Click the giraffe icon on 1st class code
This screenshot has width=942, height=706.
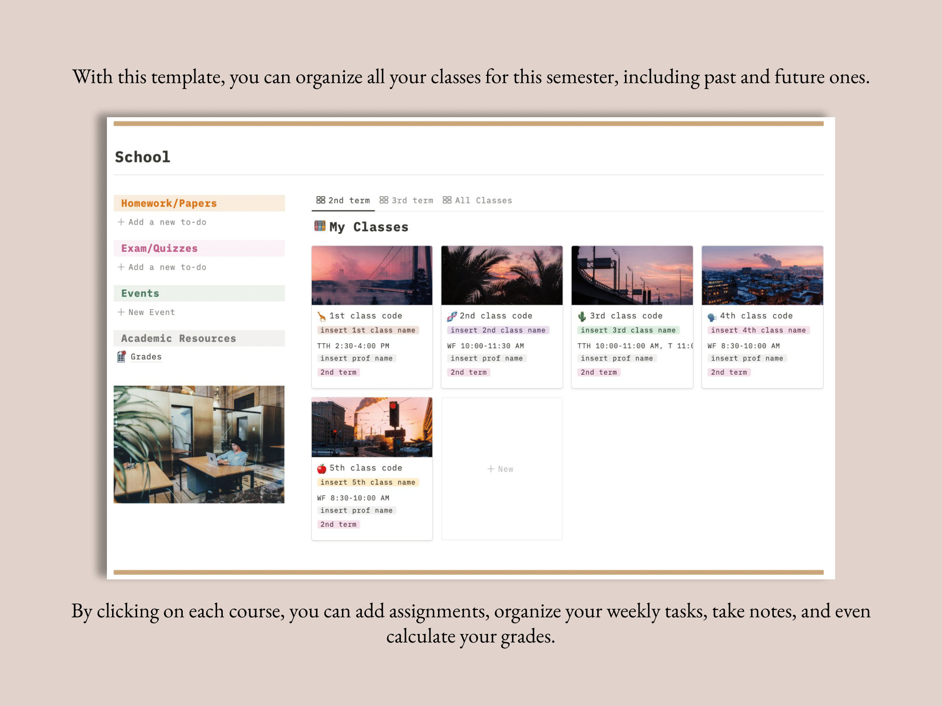321,315
